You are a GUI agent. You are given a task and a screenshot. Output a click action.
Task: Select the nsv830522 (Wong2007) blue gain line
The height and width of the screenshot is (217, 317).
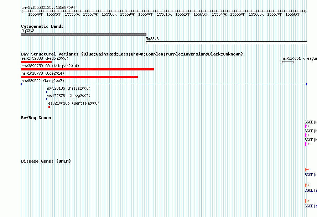(x=164, y=84)
